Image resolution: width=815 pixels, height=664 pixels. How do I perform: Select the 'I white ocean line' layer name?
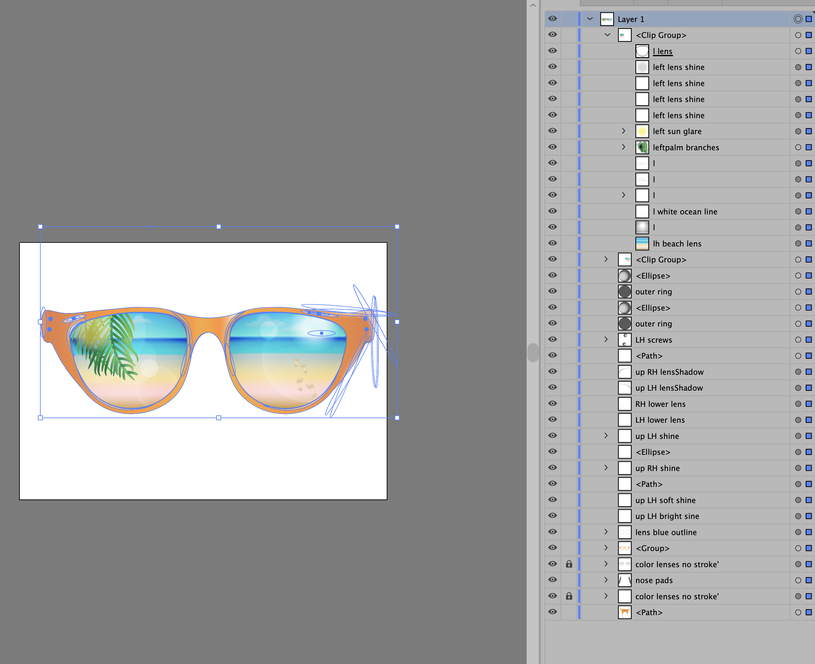685,211
